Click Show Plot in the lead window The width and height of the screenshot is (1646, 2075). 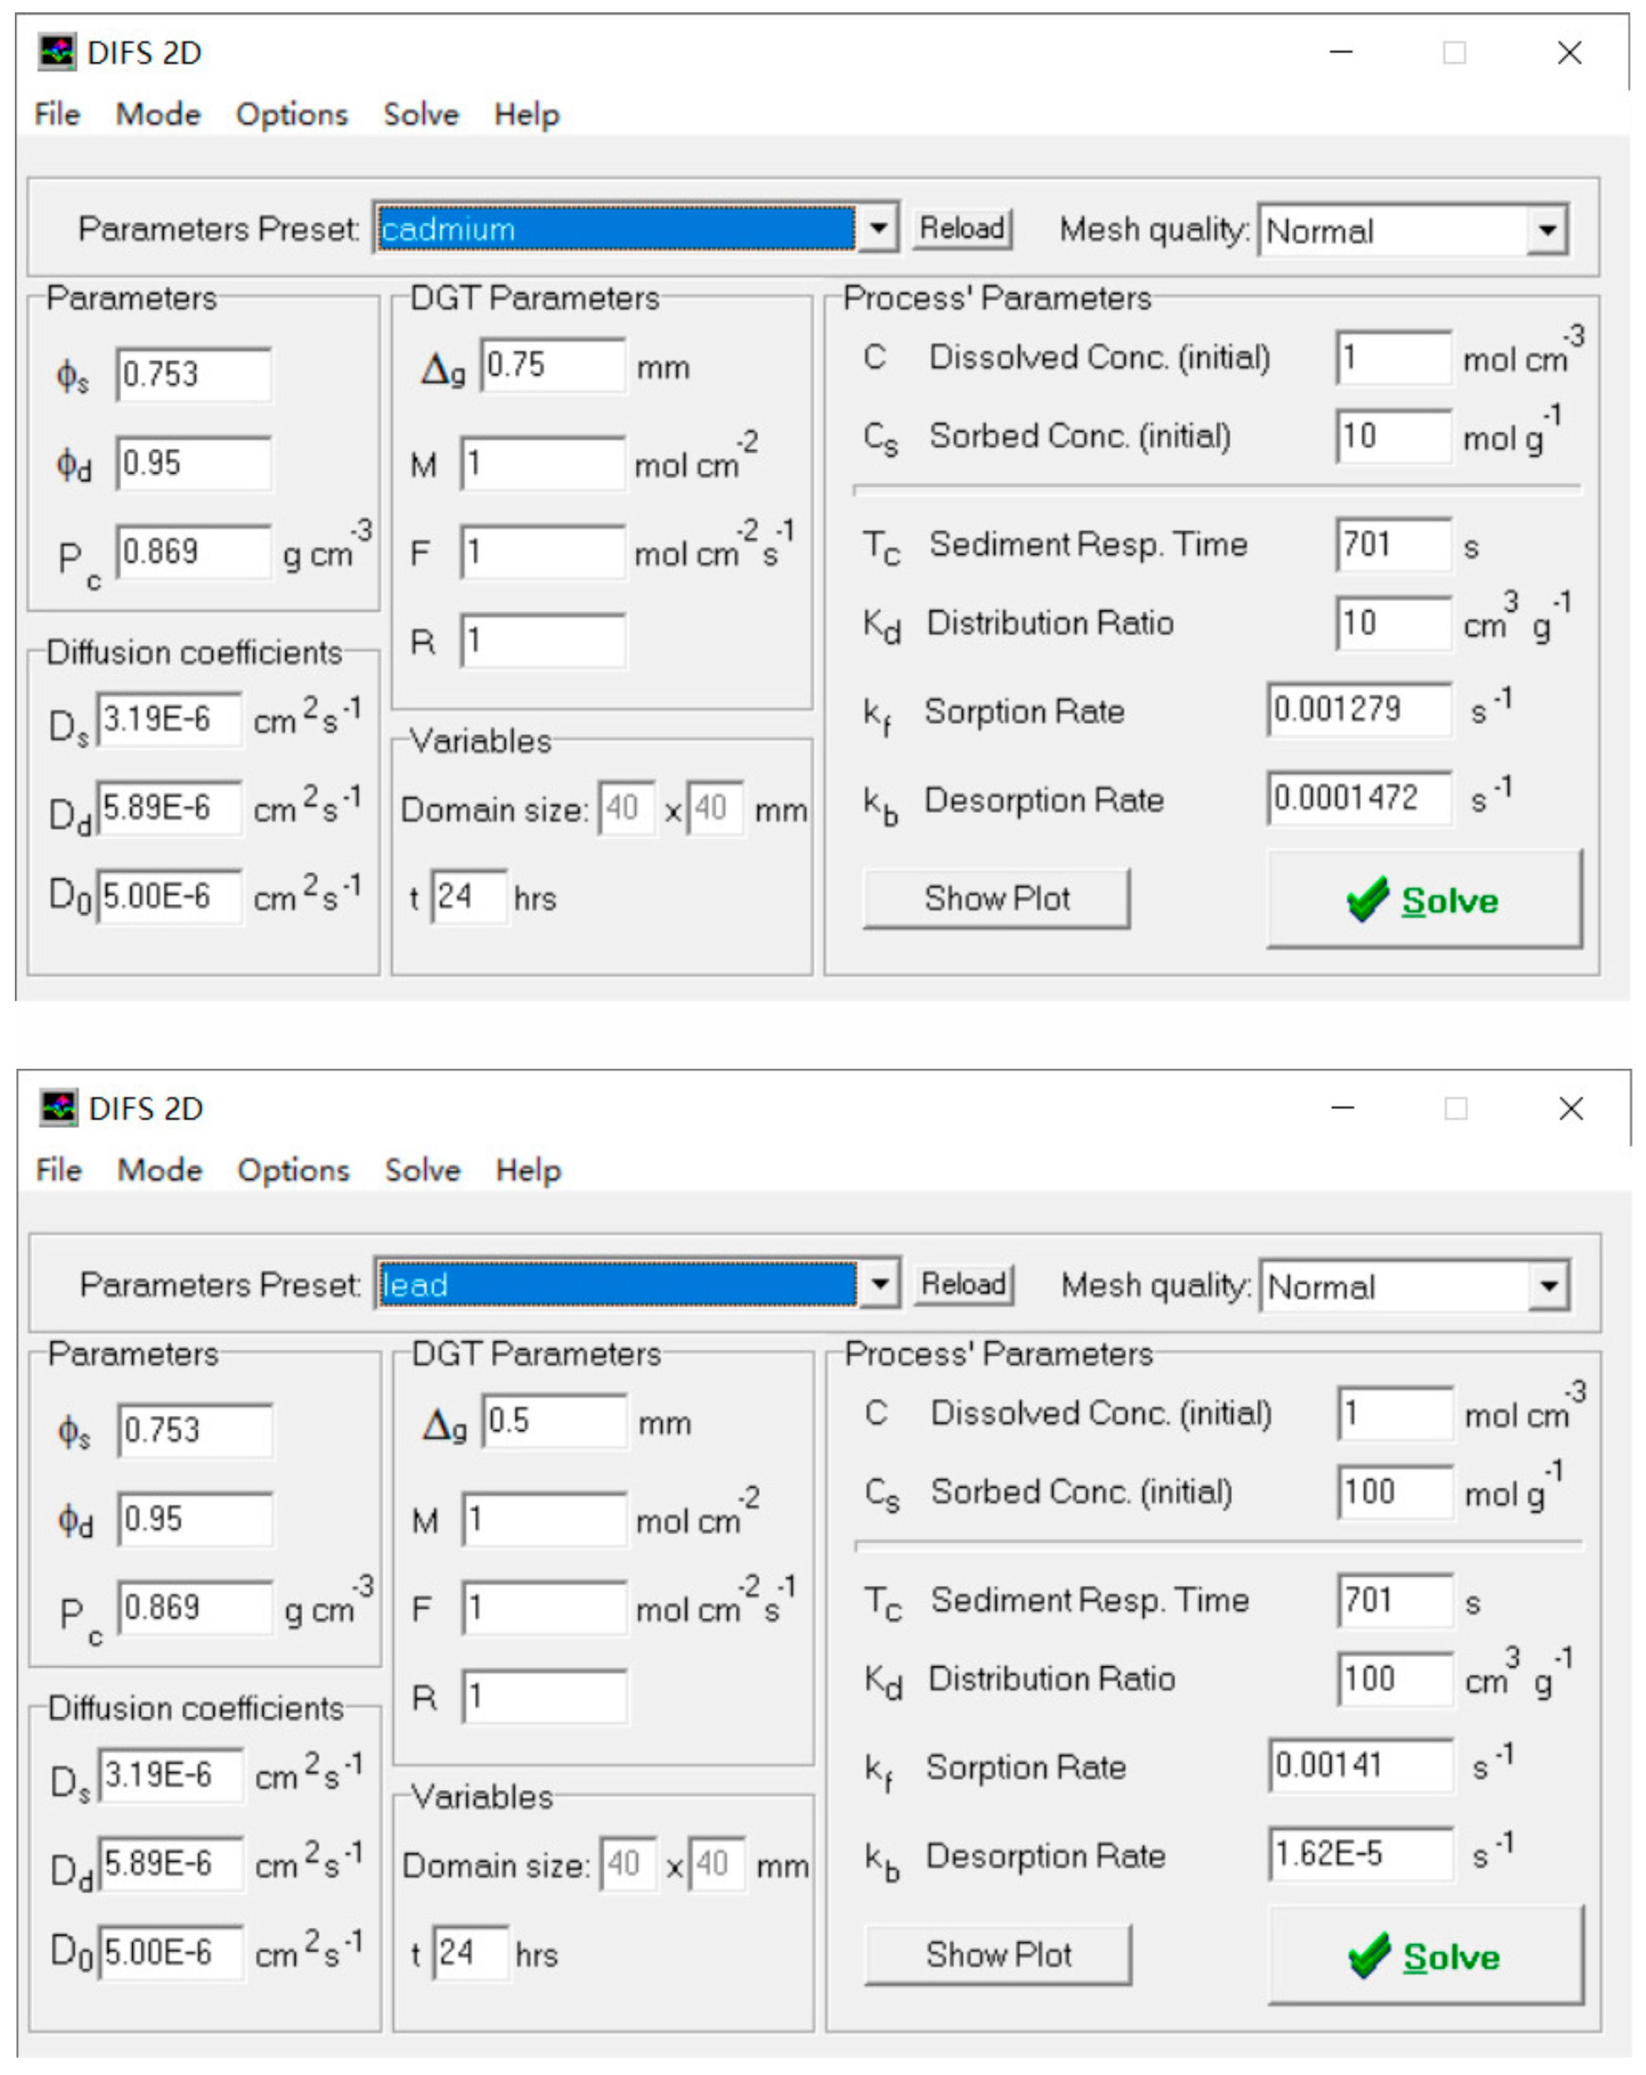pyautogui.click(x=998, y=1954)
